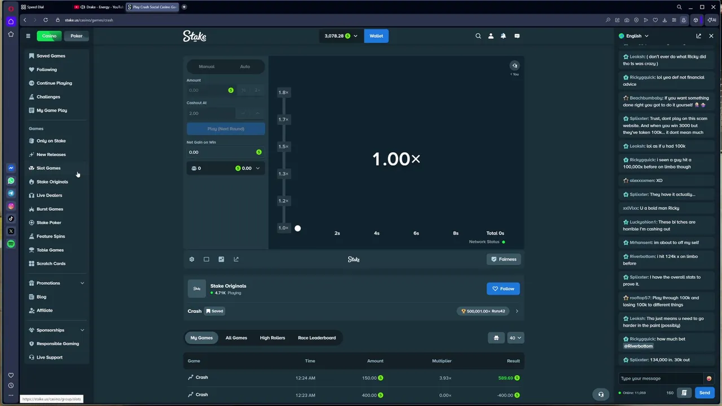Open Messenger in browser sidebar
This screenshot has width=722, height=406.
[x=11, y=168]
